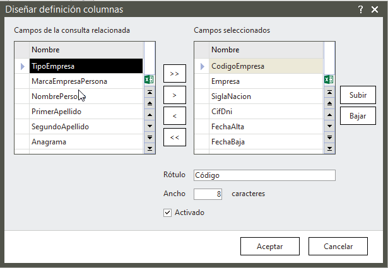Image resolution: width=388 pixels, height=268 pixels.
Task: Click the Rótulo text field
Action: tap(264, 175)
